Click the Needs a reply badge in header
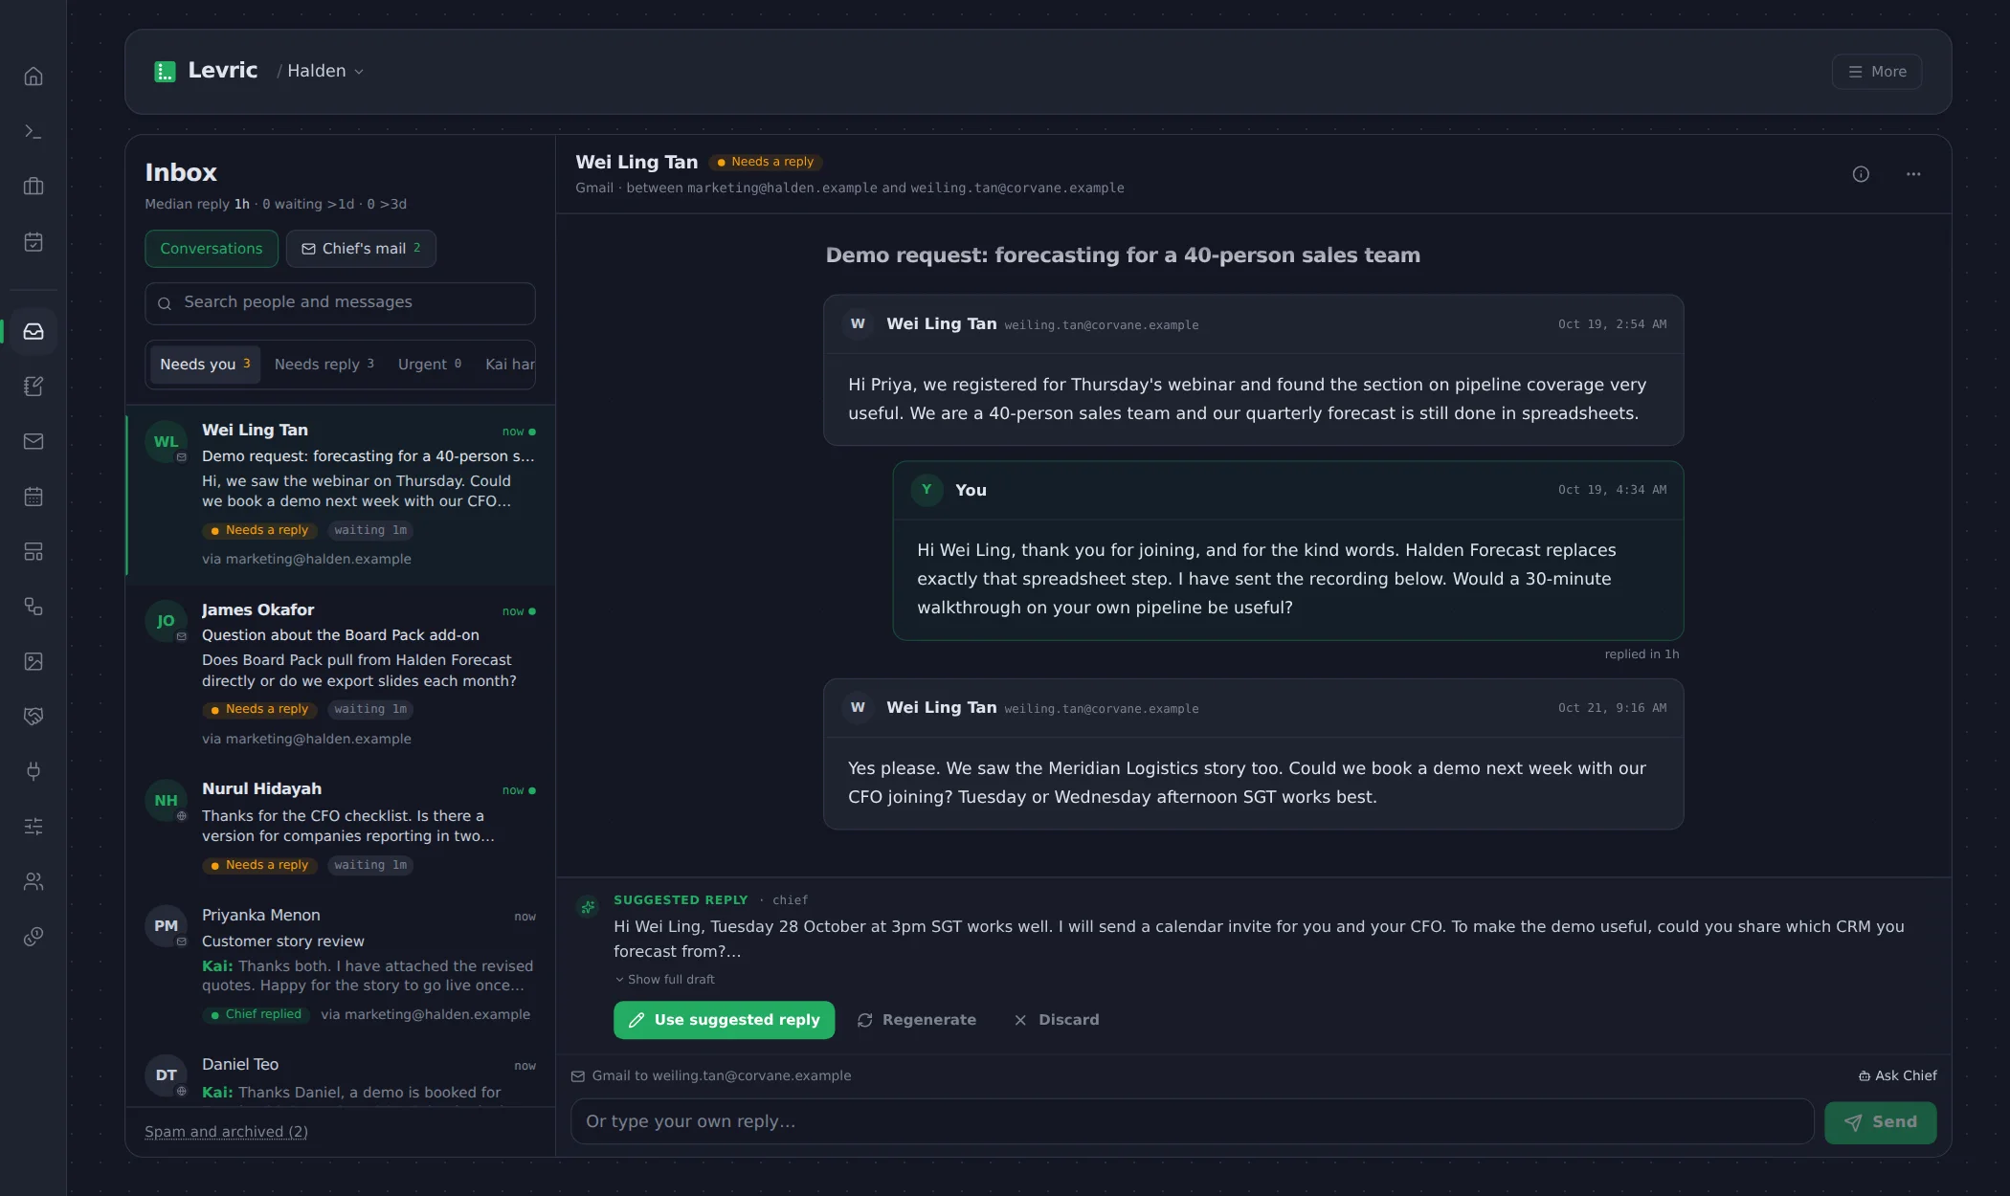The height and width of the screenshot is (1196, 2010). coord(766,162)
